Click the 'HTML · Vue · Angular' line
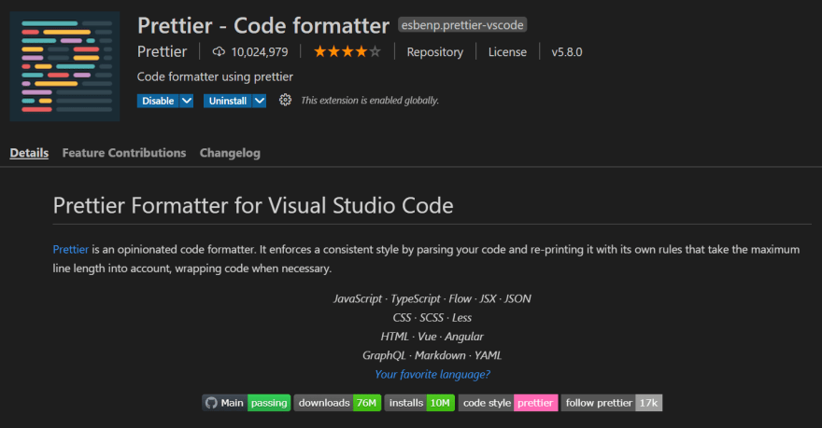Image resolution: width=822 pixels, height=428 pixels. coord(432,337)
